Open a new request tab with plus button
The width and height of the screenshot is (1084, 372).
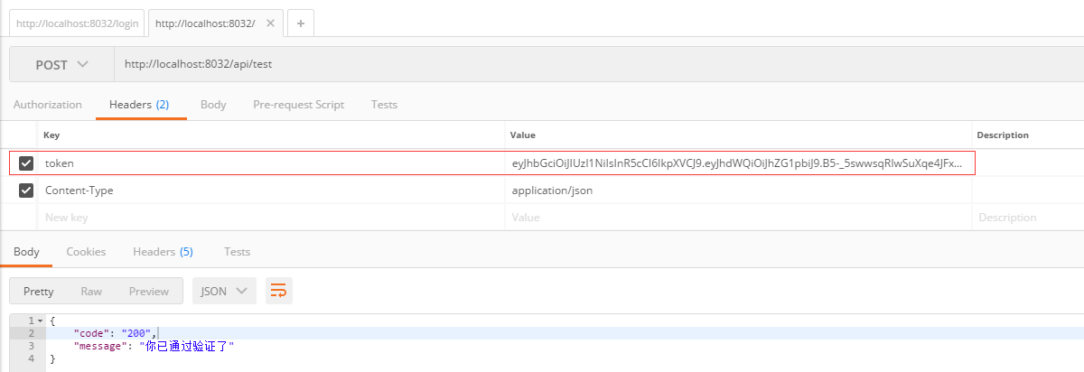(300, 23)
